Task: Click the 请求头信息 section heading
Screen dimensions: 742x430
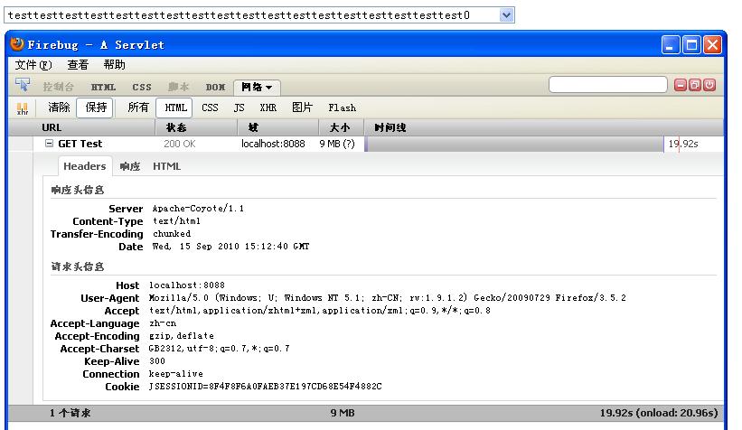Action: (77, 266)
